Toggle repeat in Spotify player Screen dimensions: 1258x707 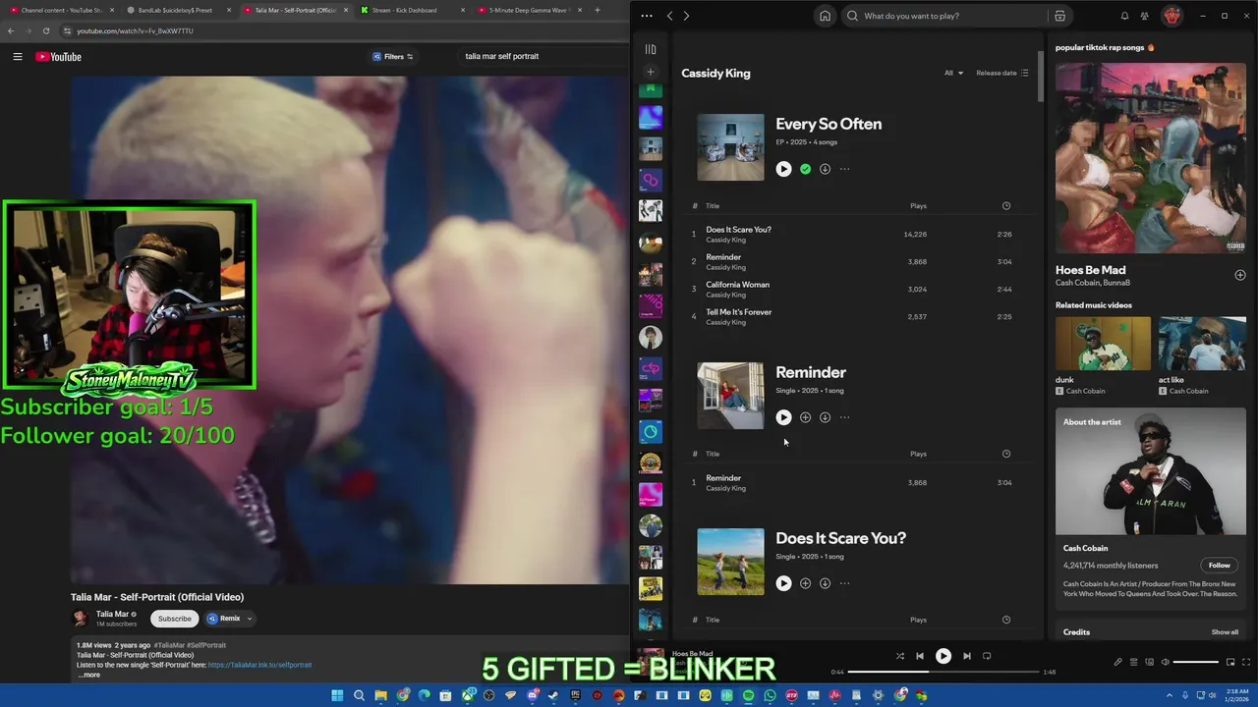(987, 656)
